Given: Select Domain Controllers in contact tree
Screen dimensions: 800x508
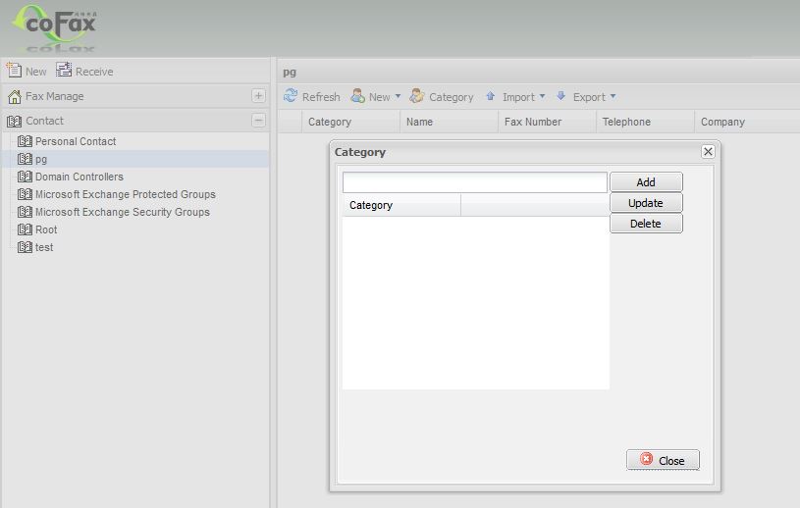Looking at the screenshot, I should [80, 177].
